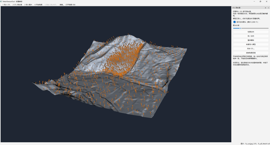This screenshot has width=270, height=145.
Task: Flip the mesh with 整体翻转
Action: (x=251, y=40)
